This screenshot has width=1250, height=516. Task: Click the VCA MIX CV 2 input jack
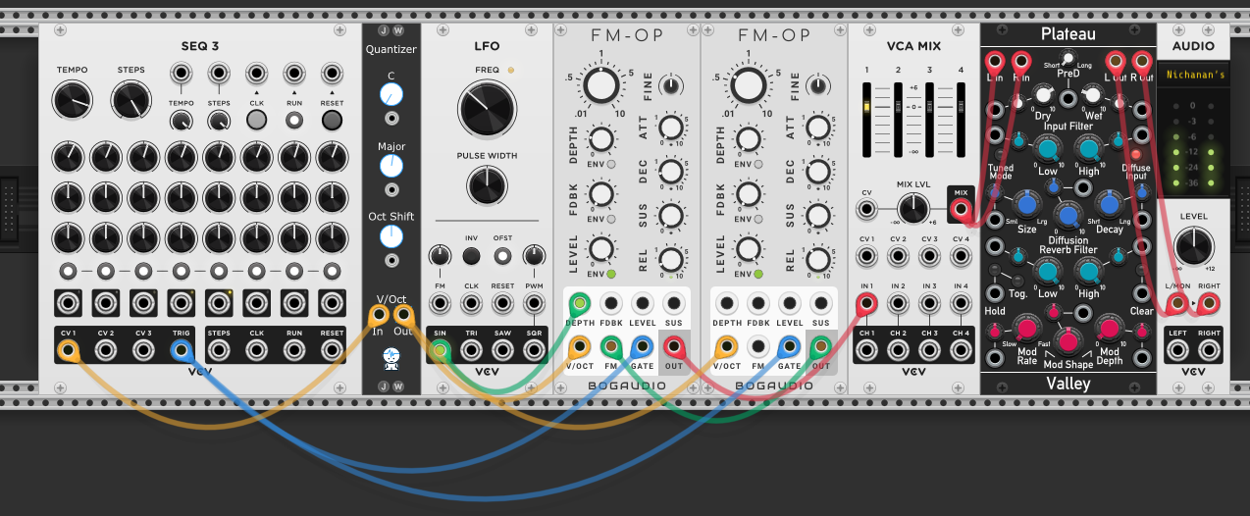(x=898, y=256)
